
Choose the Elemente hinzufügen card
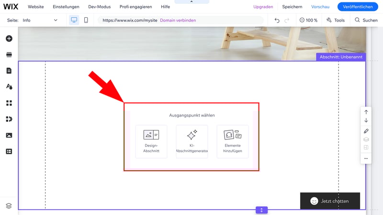click(x=233, y=141)
